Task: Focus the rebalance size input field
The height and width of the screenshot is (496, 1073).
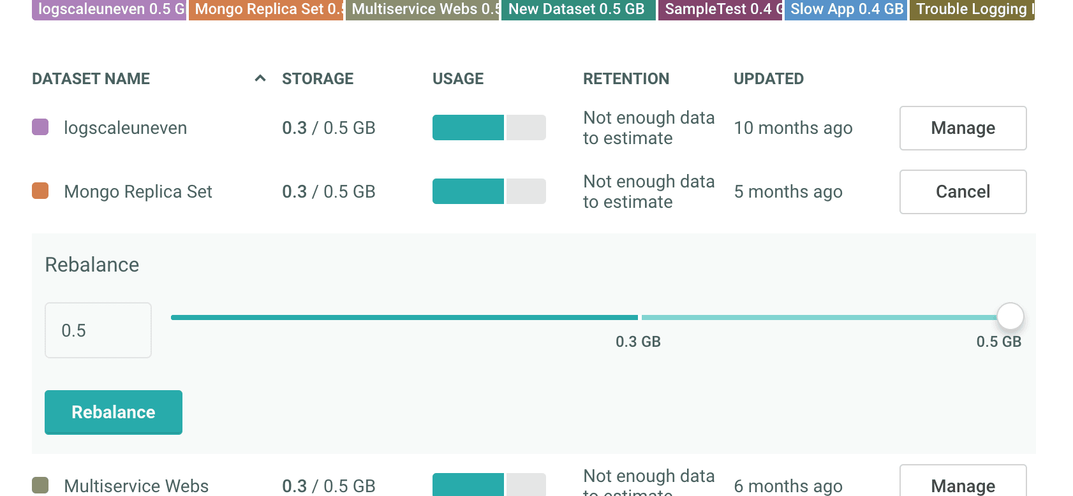Action: click(98, 330)
